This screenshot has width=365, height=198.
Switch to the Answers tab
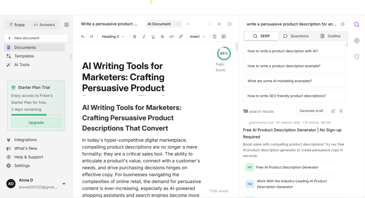(44, 25)
